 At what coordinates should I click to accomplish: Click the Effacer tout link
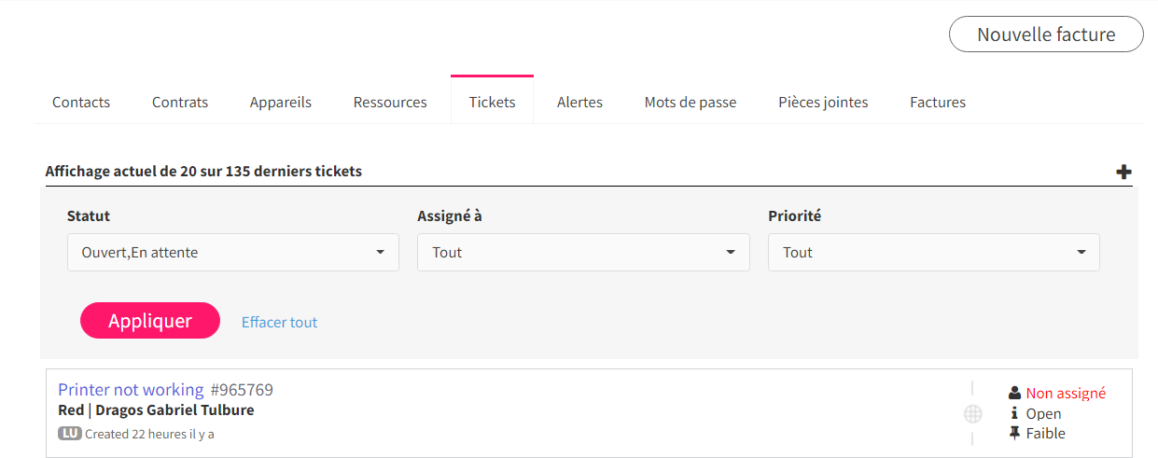(x=279, y=322)
